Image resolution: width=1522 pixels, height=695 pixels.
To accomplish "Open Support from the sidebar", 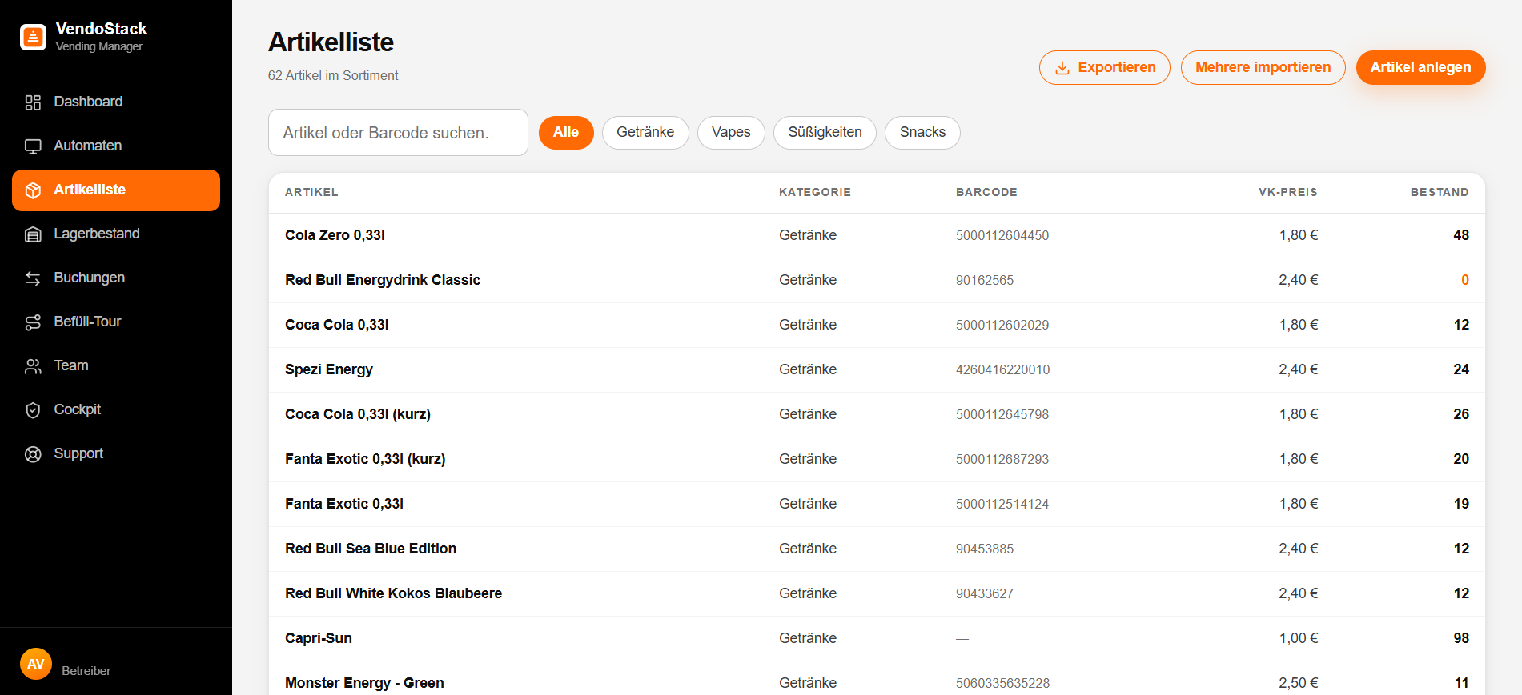I will click(x=116, y=454).
